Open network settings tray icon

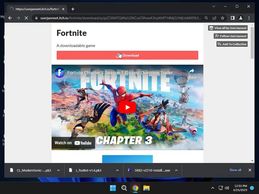221,188
